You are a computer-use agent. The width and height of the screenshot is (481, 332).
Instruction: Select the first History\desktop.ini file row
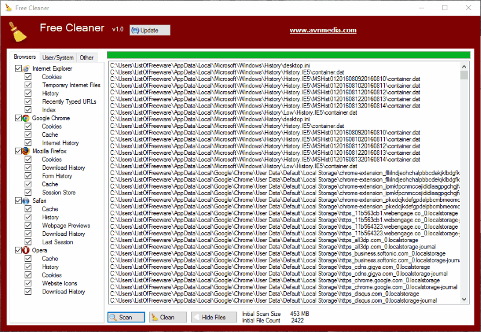tap(210, 65)
